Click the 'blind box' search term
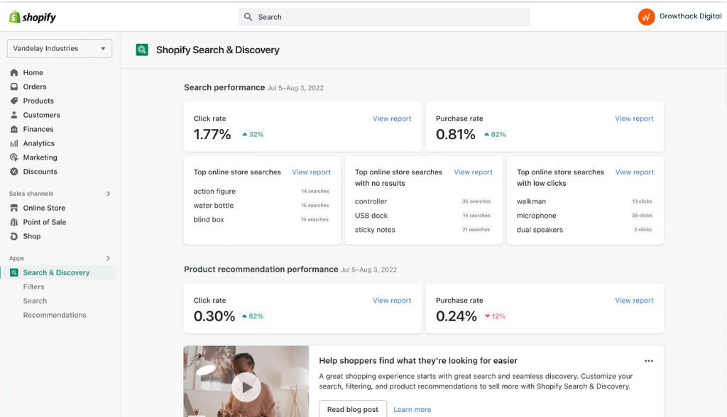Viewport: 727px width, 417px height. (209, 220)
